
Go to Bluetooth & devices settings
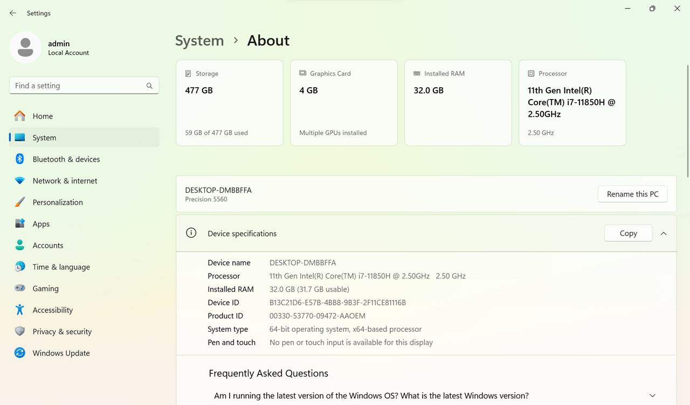pos(84,159)
